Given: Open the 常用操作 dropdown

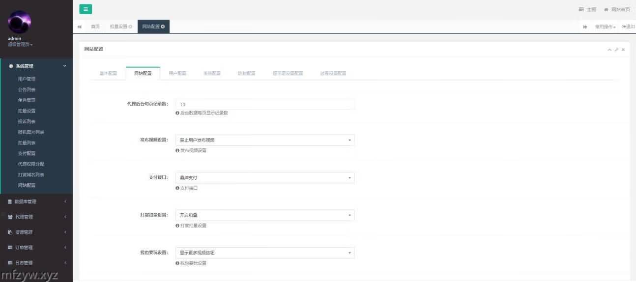Looking at the screenshot, I should coord(605,27).
